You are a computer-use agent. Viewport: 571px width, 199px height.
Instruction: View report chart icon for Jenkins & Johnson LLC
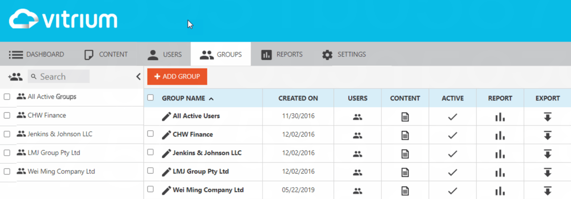[500, 154]
